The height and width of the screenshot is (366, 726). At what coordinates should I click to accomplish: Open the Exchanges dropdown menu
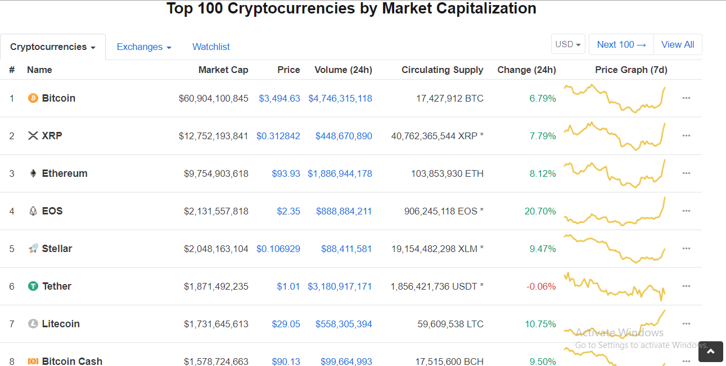(144, 47)
